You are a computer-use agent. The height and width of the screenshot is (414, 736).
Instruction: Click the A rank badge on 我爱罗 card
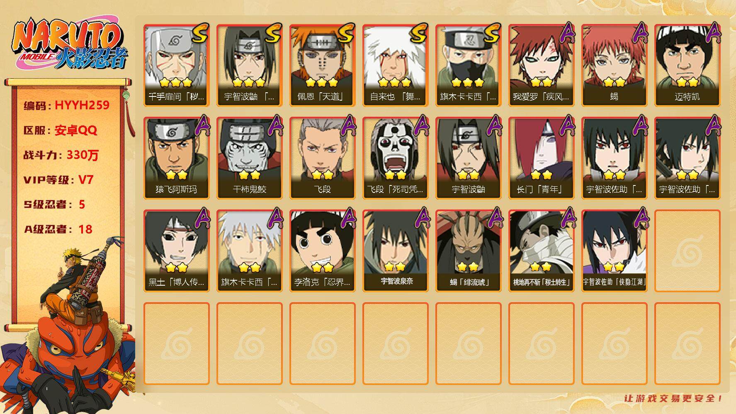coord(566,33)
